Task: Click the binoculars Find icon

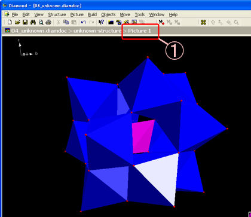Action: [x=33, y=22]
